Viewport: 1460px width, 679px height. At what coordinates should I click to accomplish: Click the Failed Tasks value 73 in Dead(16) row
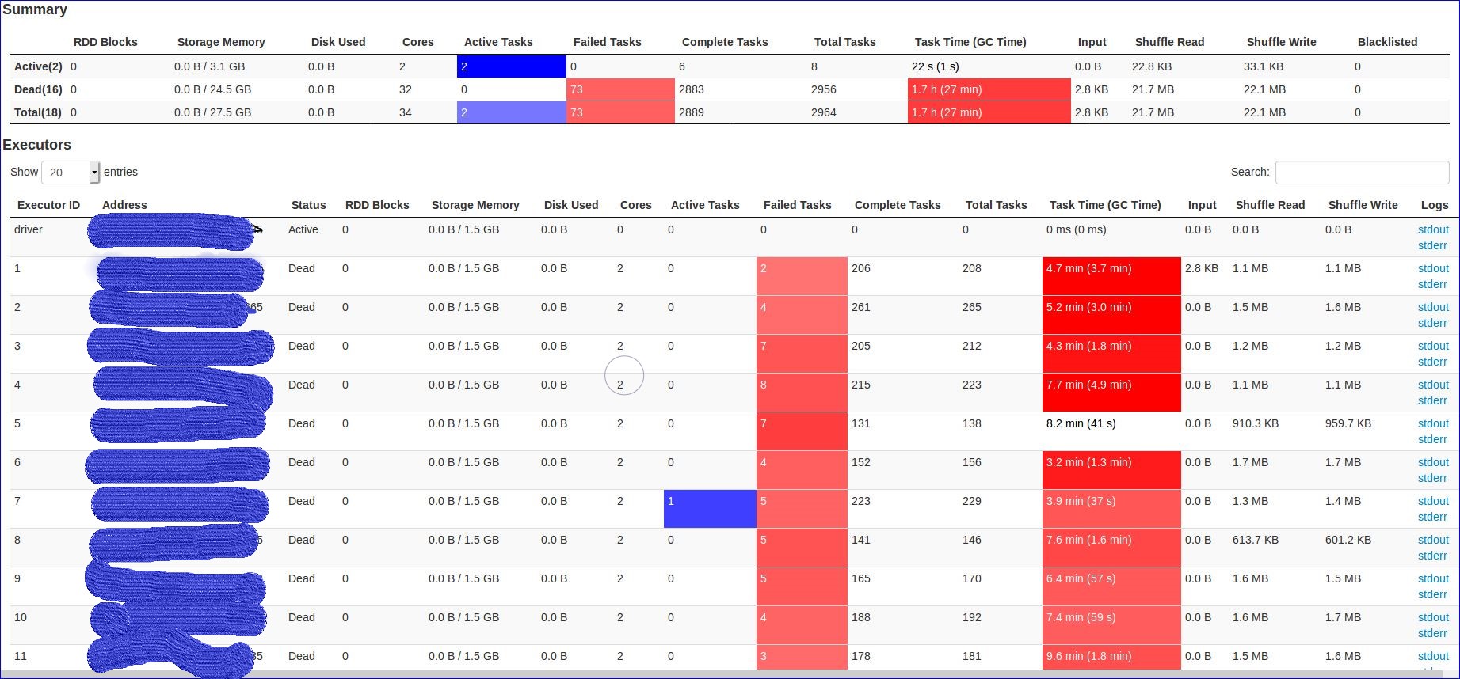pyautogui.click(x=620, y=89)
